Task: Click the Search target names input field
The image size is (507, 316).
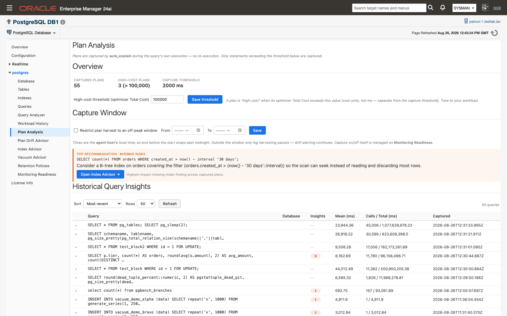Action: (389, 8)
